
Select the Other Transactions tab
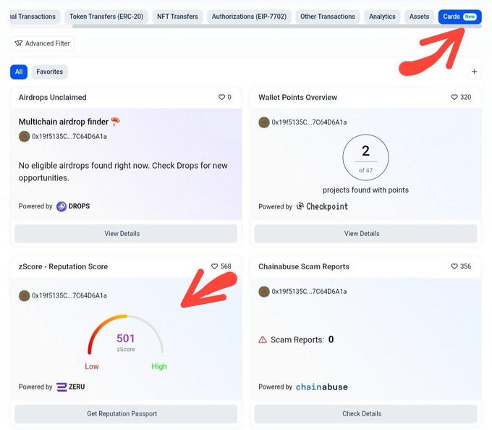click(327, 17)
